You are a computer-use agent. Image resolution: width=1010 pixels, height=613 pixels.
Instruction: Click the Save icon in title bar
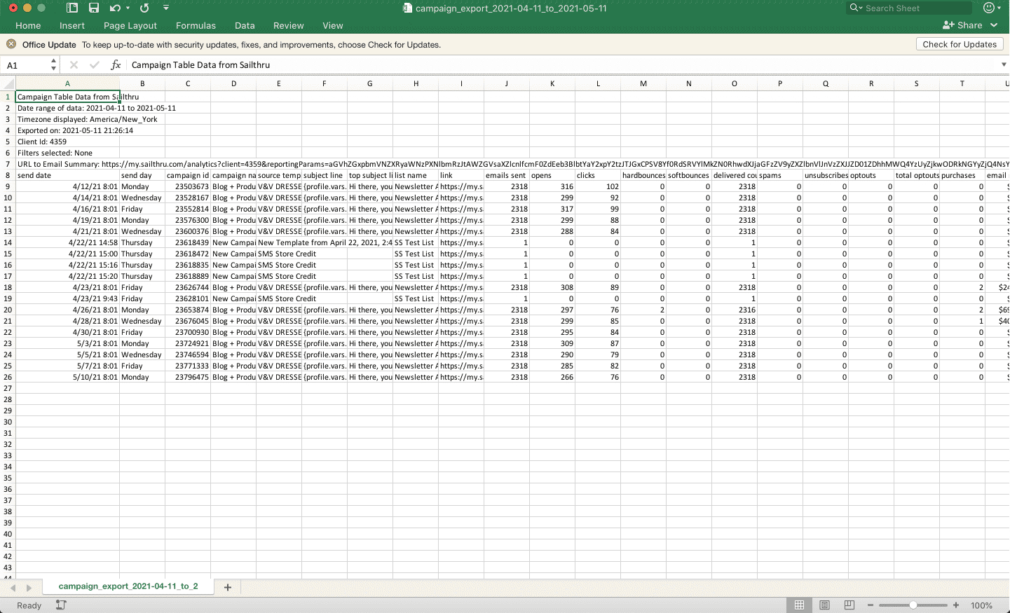point(94,8)
